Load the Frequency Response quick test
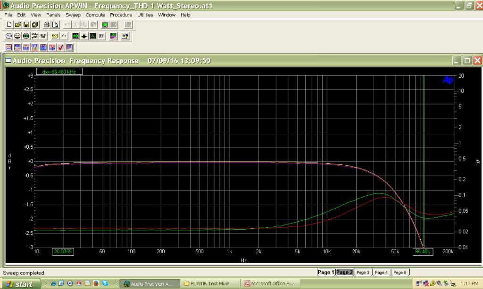The image size is (483, 289). point(8,48)
